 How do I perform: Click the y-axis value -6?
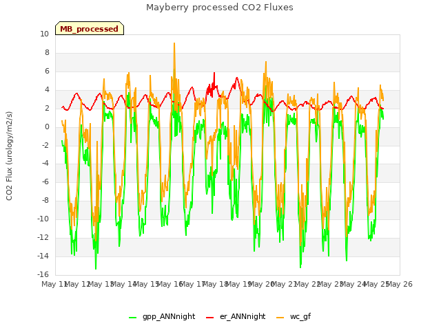(45, 181)
